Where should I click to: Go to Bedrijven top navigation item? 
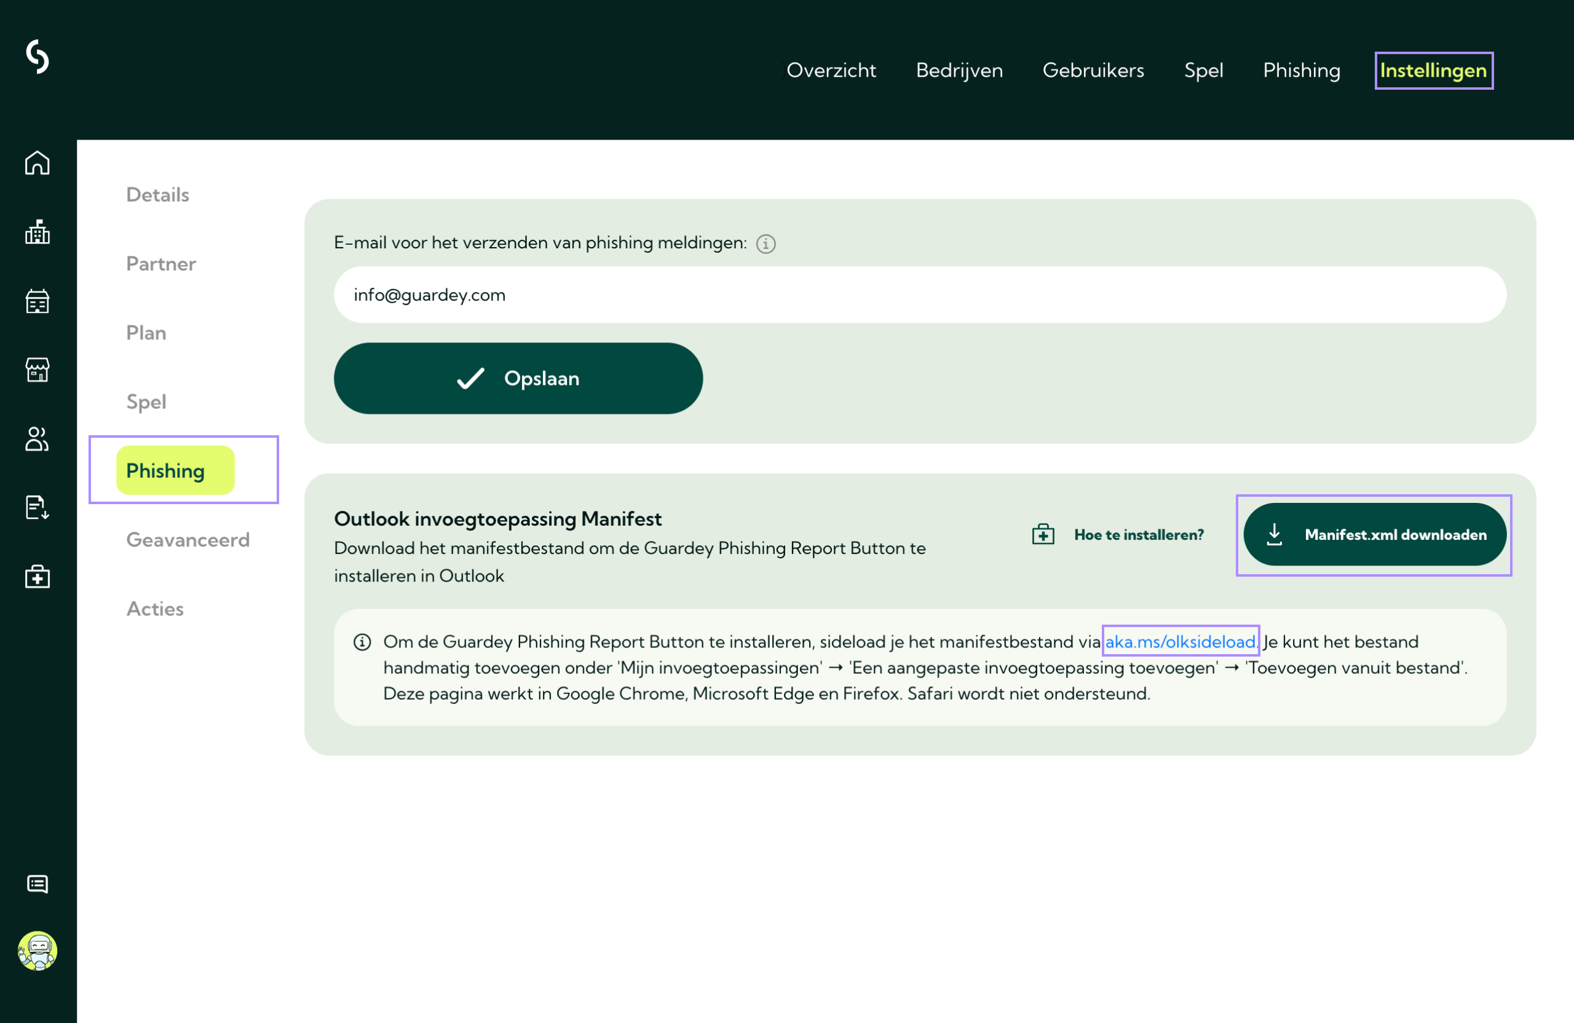[959, 70]
